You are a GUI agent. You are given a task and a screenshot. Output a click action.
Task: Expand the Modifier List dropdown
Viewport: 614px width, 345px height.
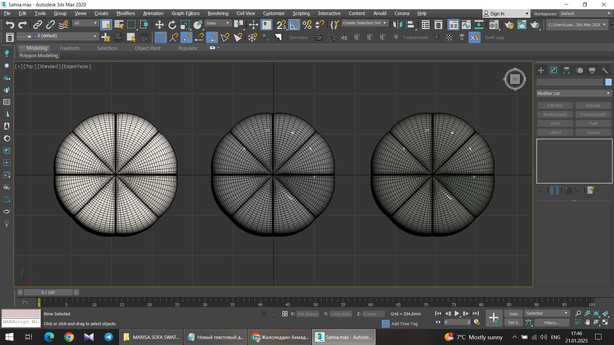574,93
